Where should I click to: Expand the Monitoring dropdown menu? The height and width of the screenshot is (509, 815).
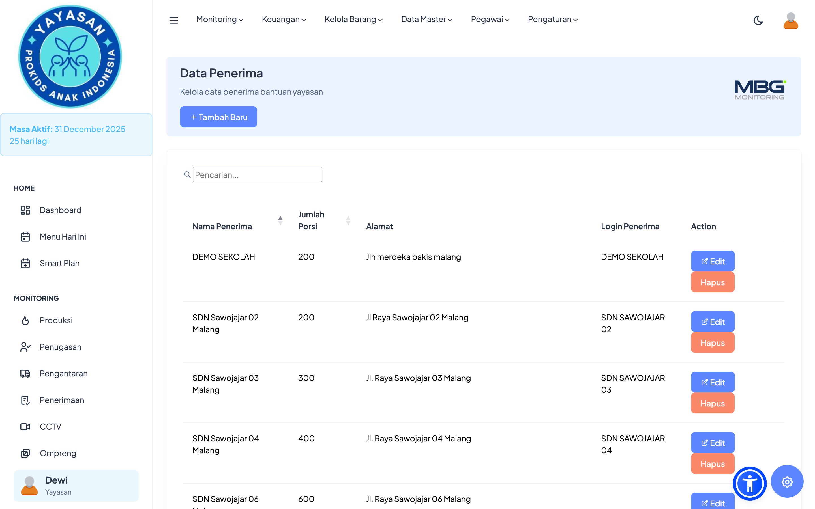(220, 20)
